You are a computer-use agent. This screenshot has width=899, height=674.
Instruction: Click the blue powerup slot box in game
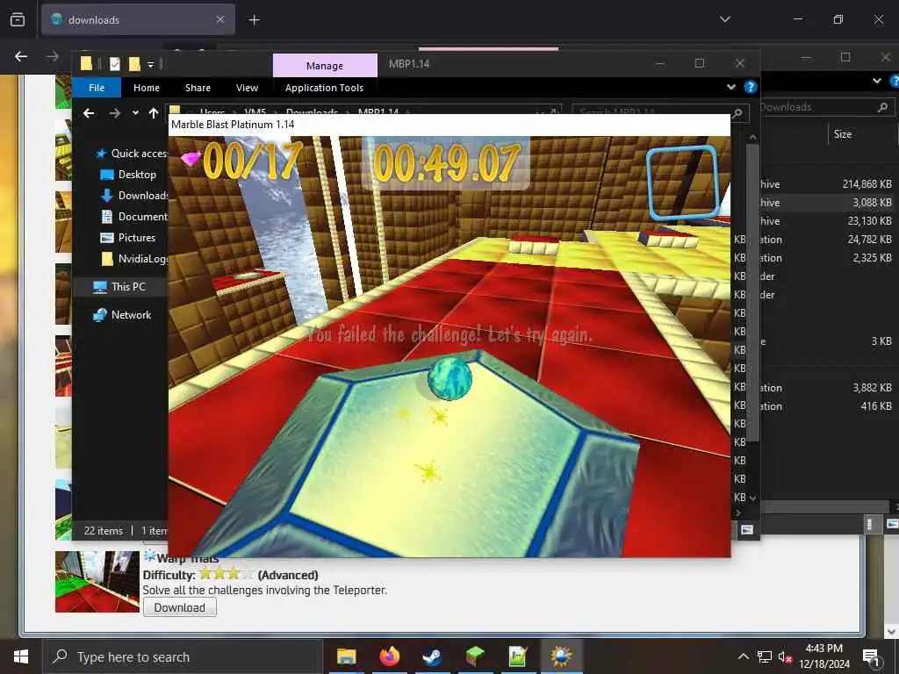[682, 183]
